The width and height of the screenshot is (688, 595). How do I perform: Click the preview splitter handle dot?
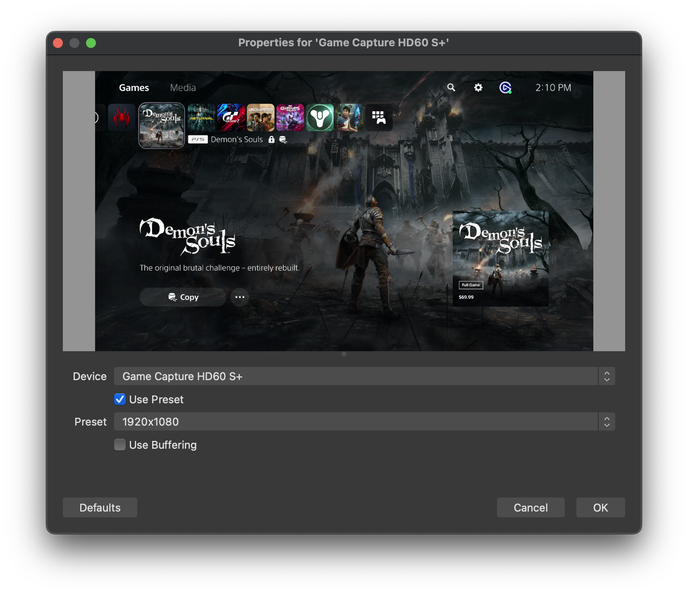coord(344,354)
